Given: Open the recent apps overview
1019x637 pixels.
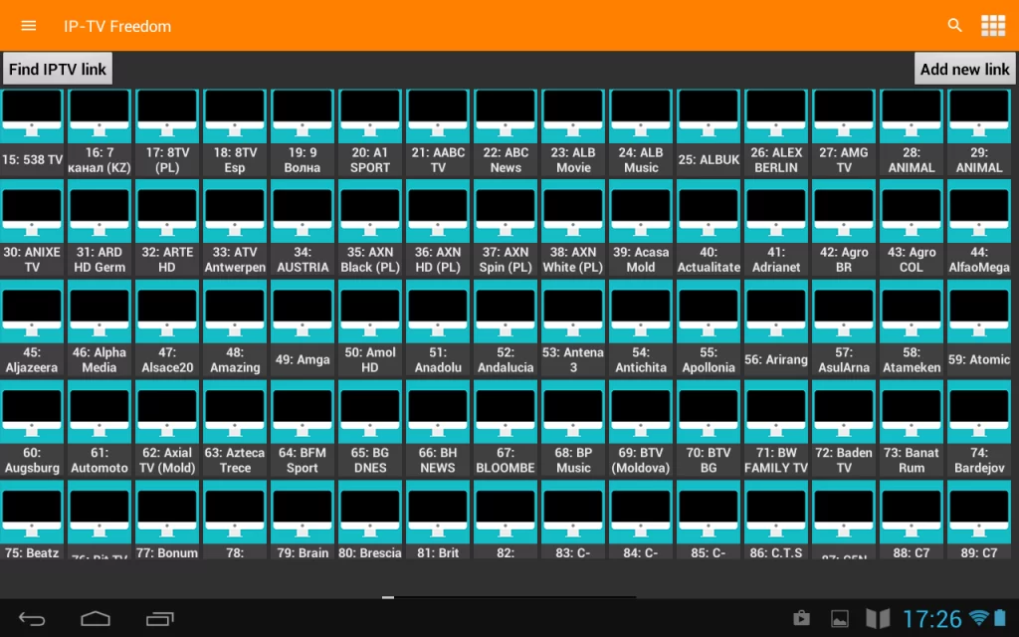Looking at the screenshot, I should click(159, 619).
